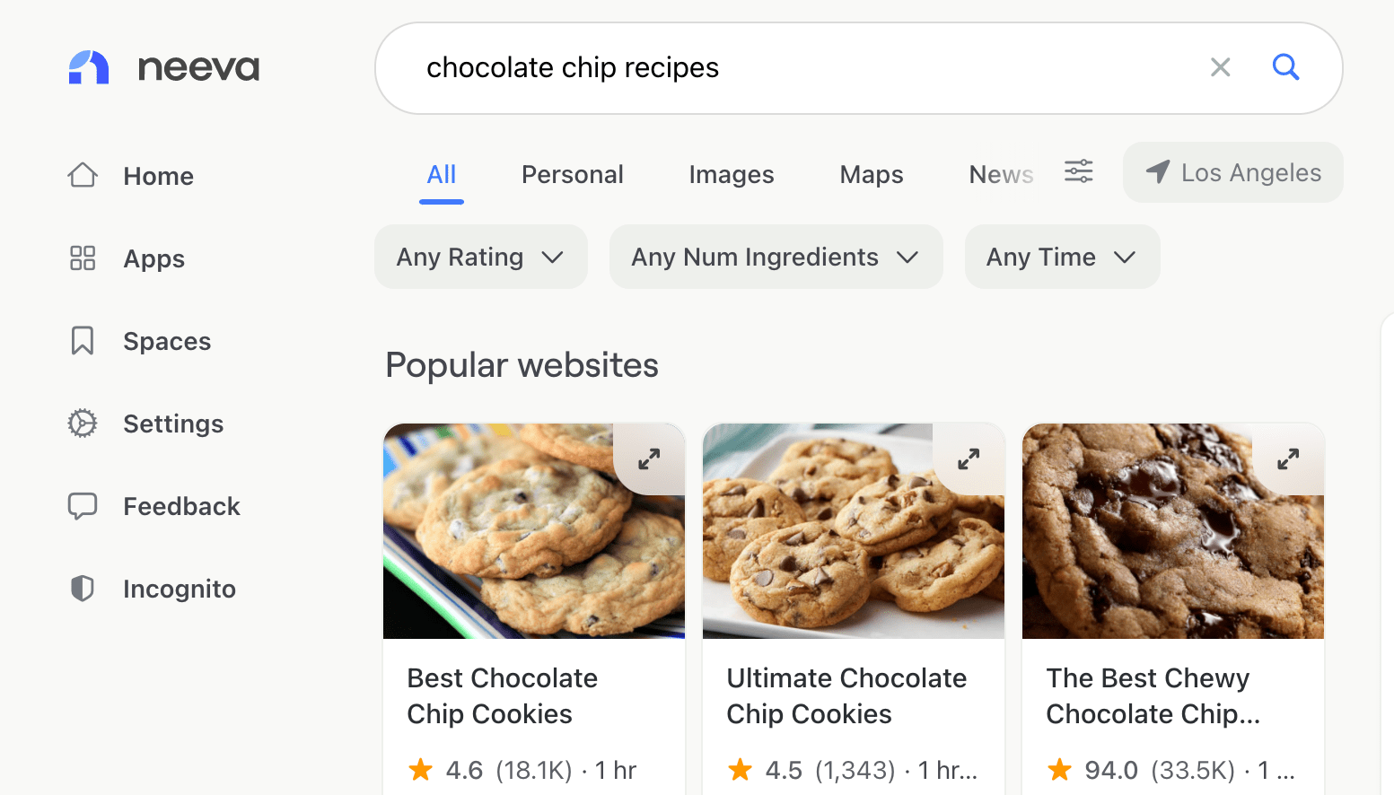The height and width of the screenshot is (795, 1394).
Task: Expand the Ultimate Chocolate Chip Cookies card
Action: (x=969, y=459)
